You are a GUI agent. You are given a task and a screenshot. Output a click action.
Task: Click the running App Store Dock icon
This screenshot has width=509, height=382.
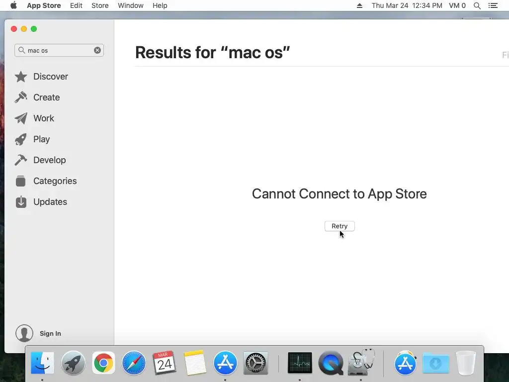point(225,363)
